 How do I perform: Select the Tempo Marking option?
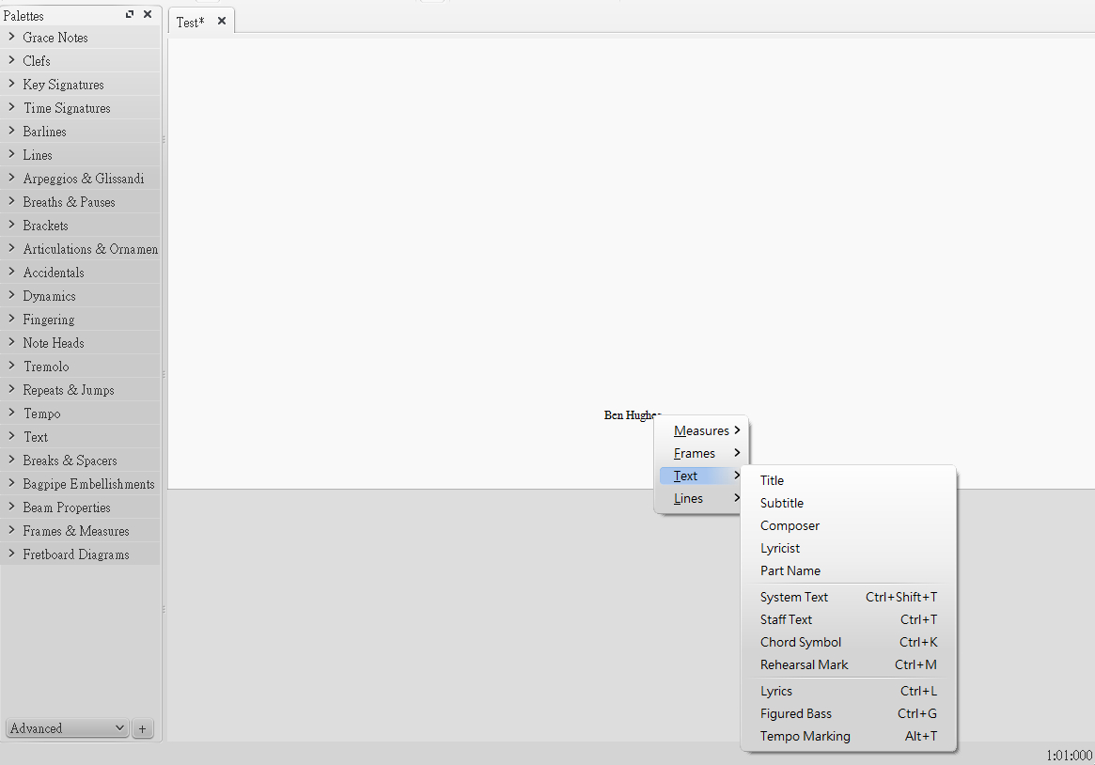pyautogui.click(x=805, y=736)
